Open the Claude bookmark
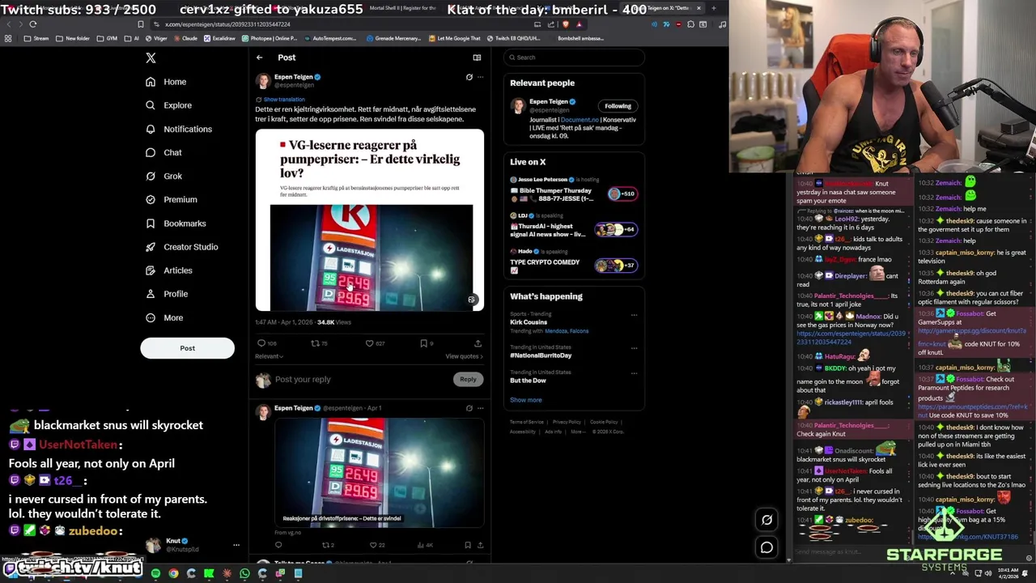Screen dimensions: 1036x583 pos(185,38)
